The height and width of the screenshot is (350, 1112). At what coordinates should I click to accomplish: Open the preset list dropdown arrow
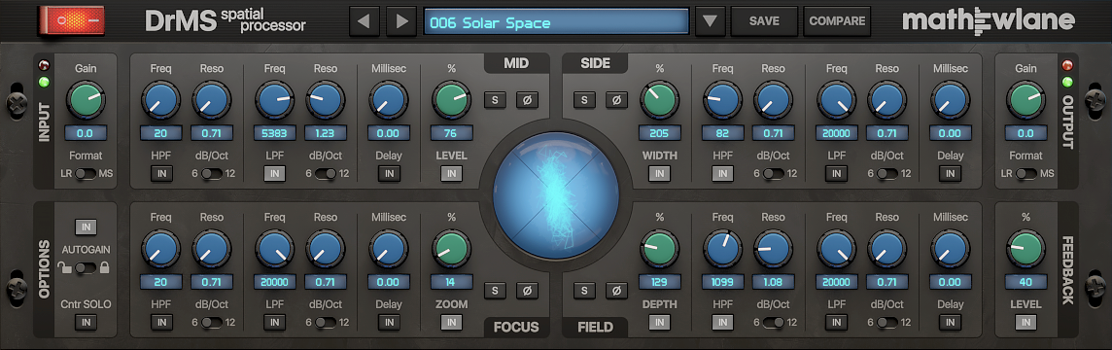710,21
